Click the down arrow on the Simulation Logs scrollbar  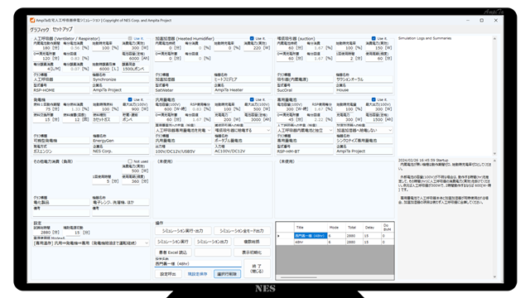click(494, 153)
